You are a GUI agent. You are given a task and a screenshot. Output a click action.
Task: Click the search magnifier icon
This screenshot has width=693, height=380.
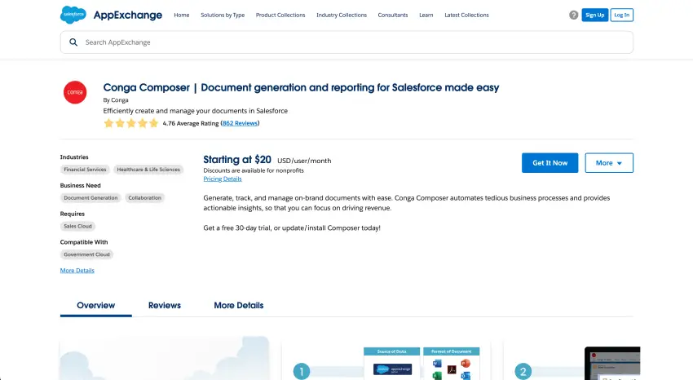73,42
